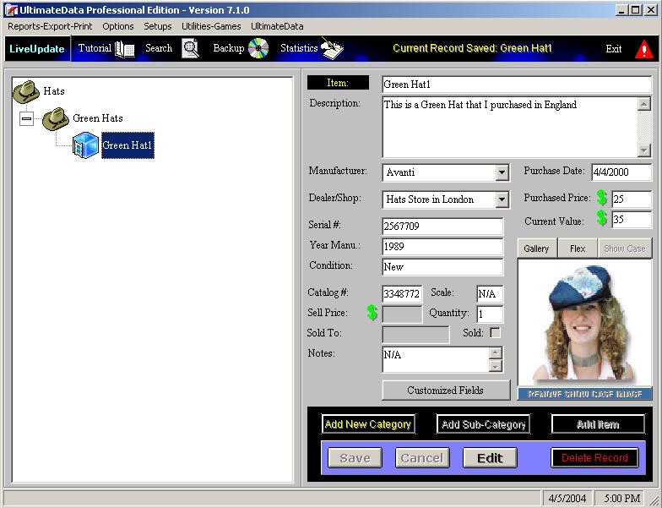Open the Utilities-Games menu
The height and width of the screenshot is (508, 662).
[211, 26]
